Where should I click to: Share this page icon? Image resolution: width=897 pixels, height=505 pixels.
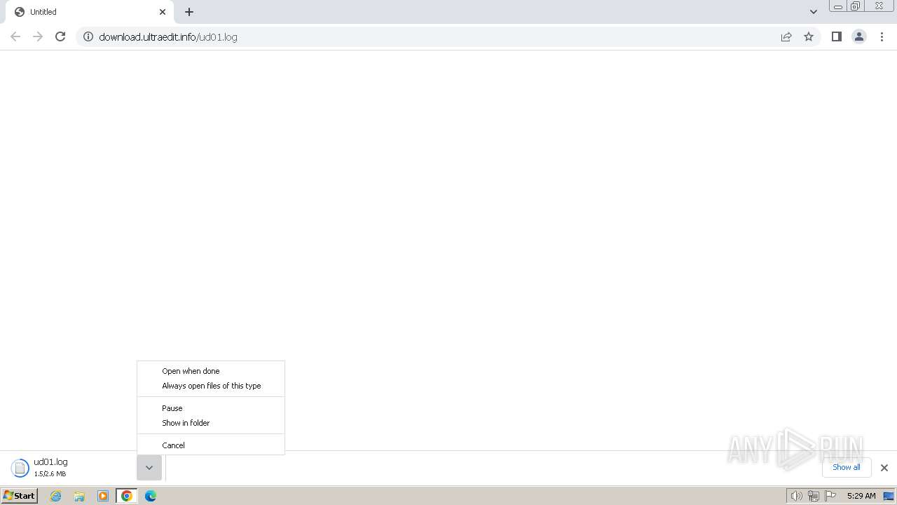point(786,36)
